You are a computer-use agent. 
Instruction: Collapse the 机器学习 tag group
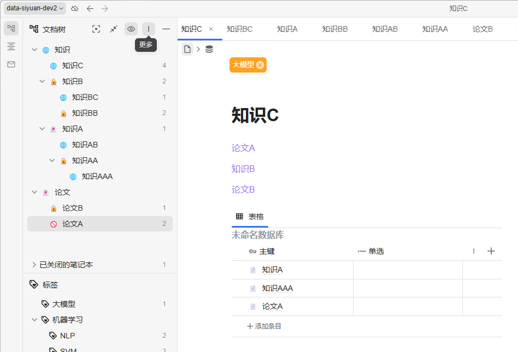(x=34, y=320)
